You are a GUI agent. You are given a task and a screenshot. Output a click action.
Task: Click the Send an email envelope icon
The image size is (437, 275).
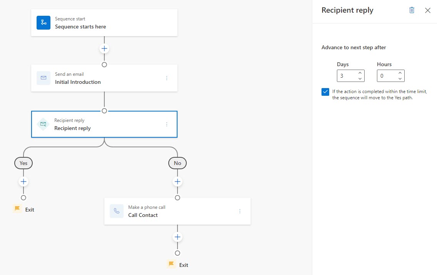(x=44, y=78)
